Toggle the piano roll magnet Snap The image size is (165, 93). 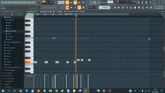31,11
